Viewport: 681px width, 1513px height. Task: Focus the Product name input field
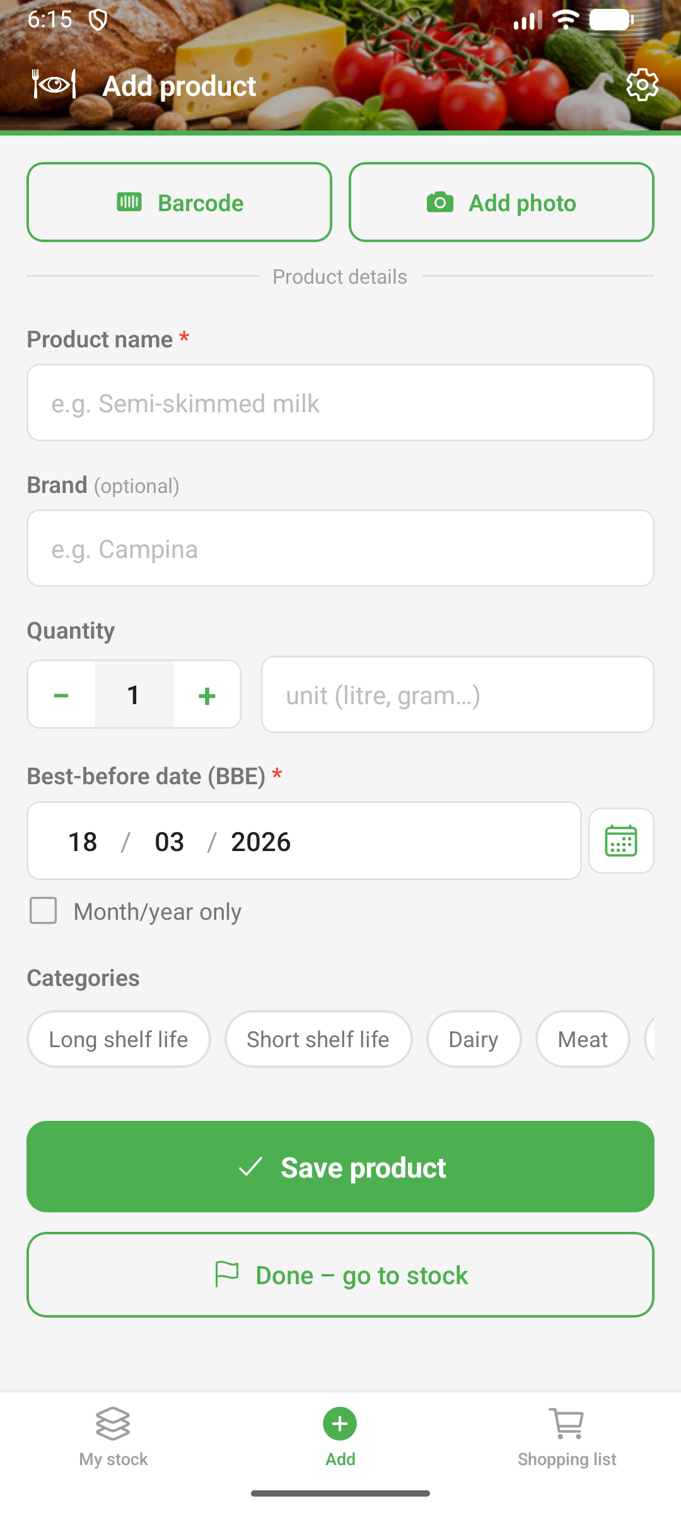(340, 403)
